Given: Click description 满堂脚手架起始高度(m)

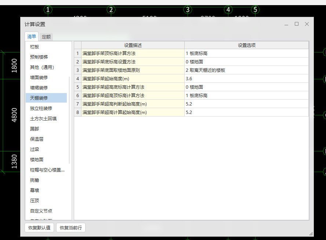Looking at the screenshot, I should 133,79.
